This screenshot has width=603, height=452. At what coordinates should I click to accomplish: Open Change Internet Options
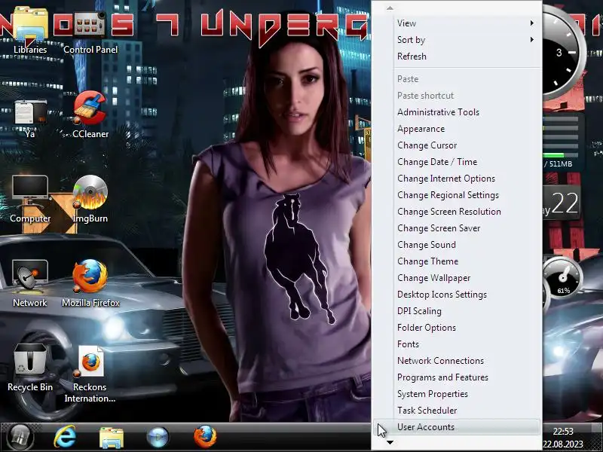tap(467, 178)
